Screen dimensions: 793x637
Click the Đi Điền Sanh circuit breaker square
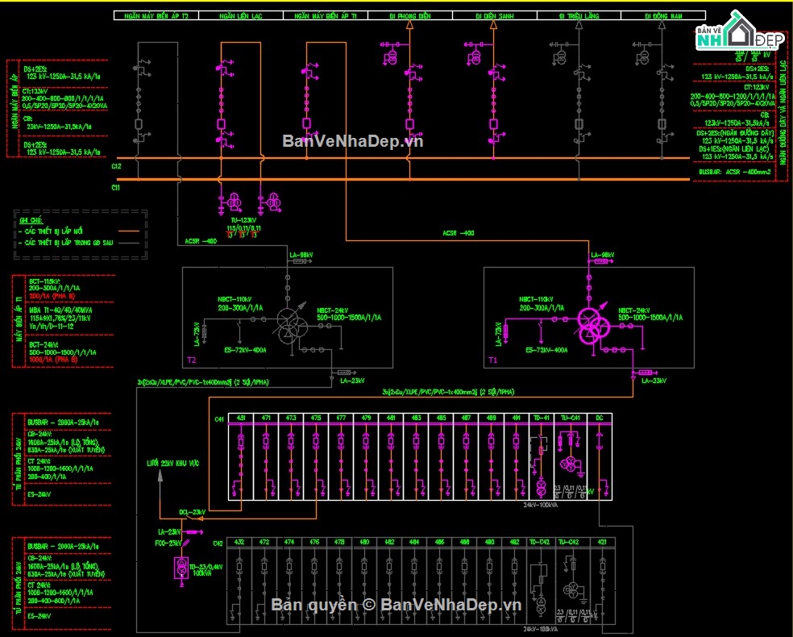click(x=492, y=123)
